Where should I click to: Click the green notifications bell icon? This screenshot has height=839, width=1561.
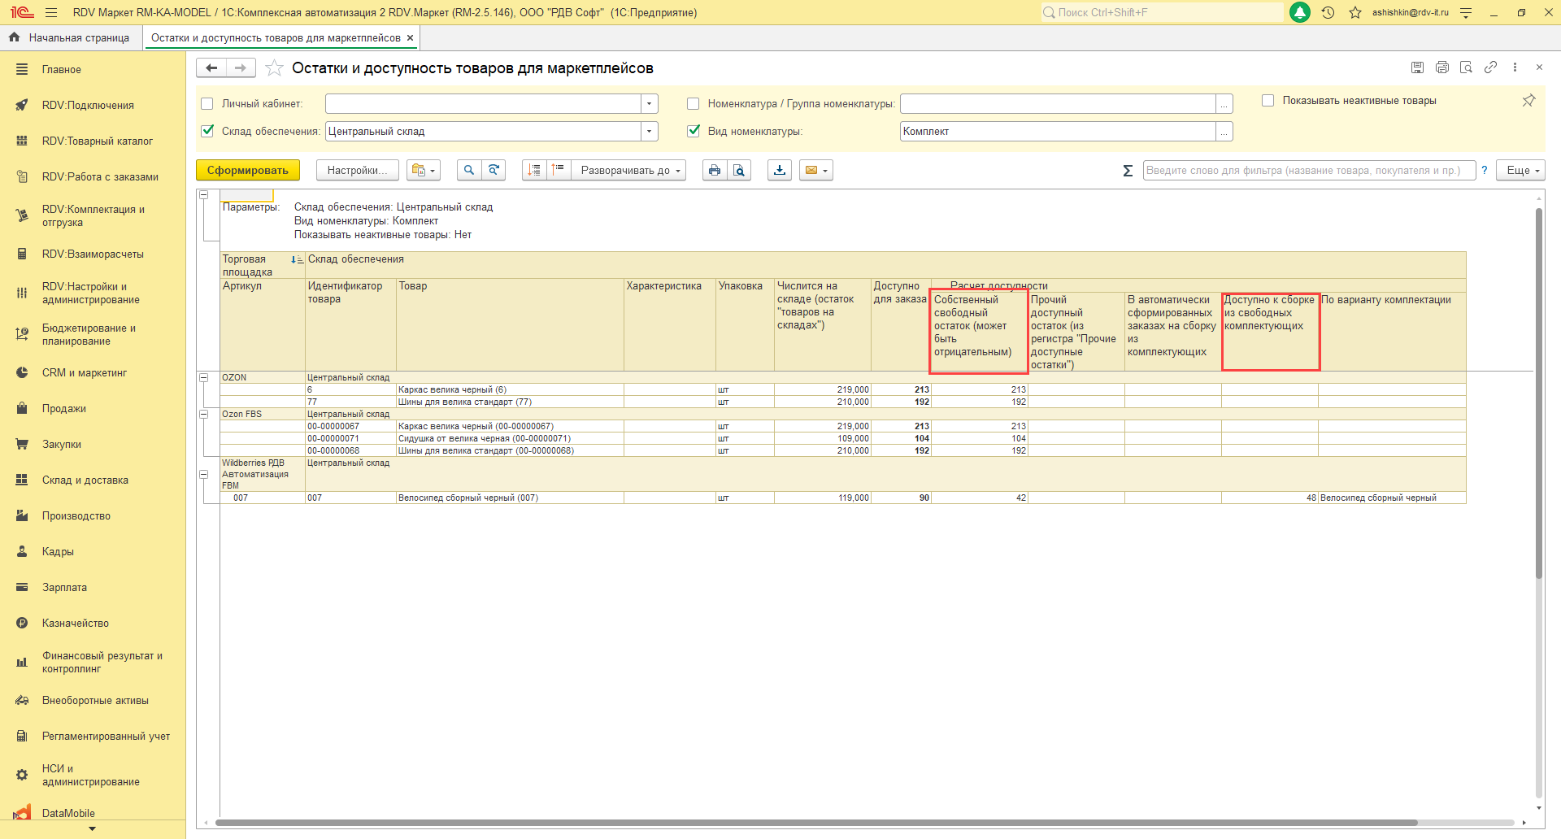pos(1300,13)
